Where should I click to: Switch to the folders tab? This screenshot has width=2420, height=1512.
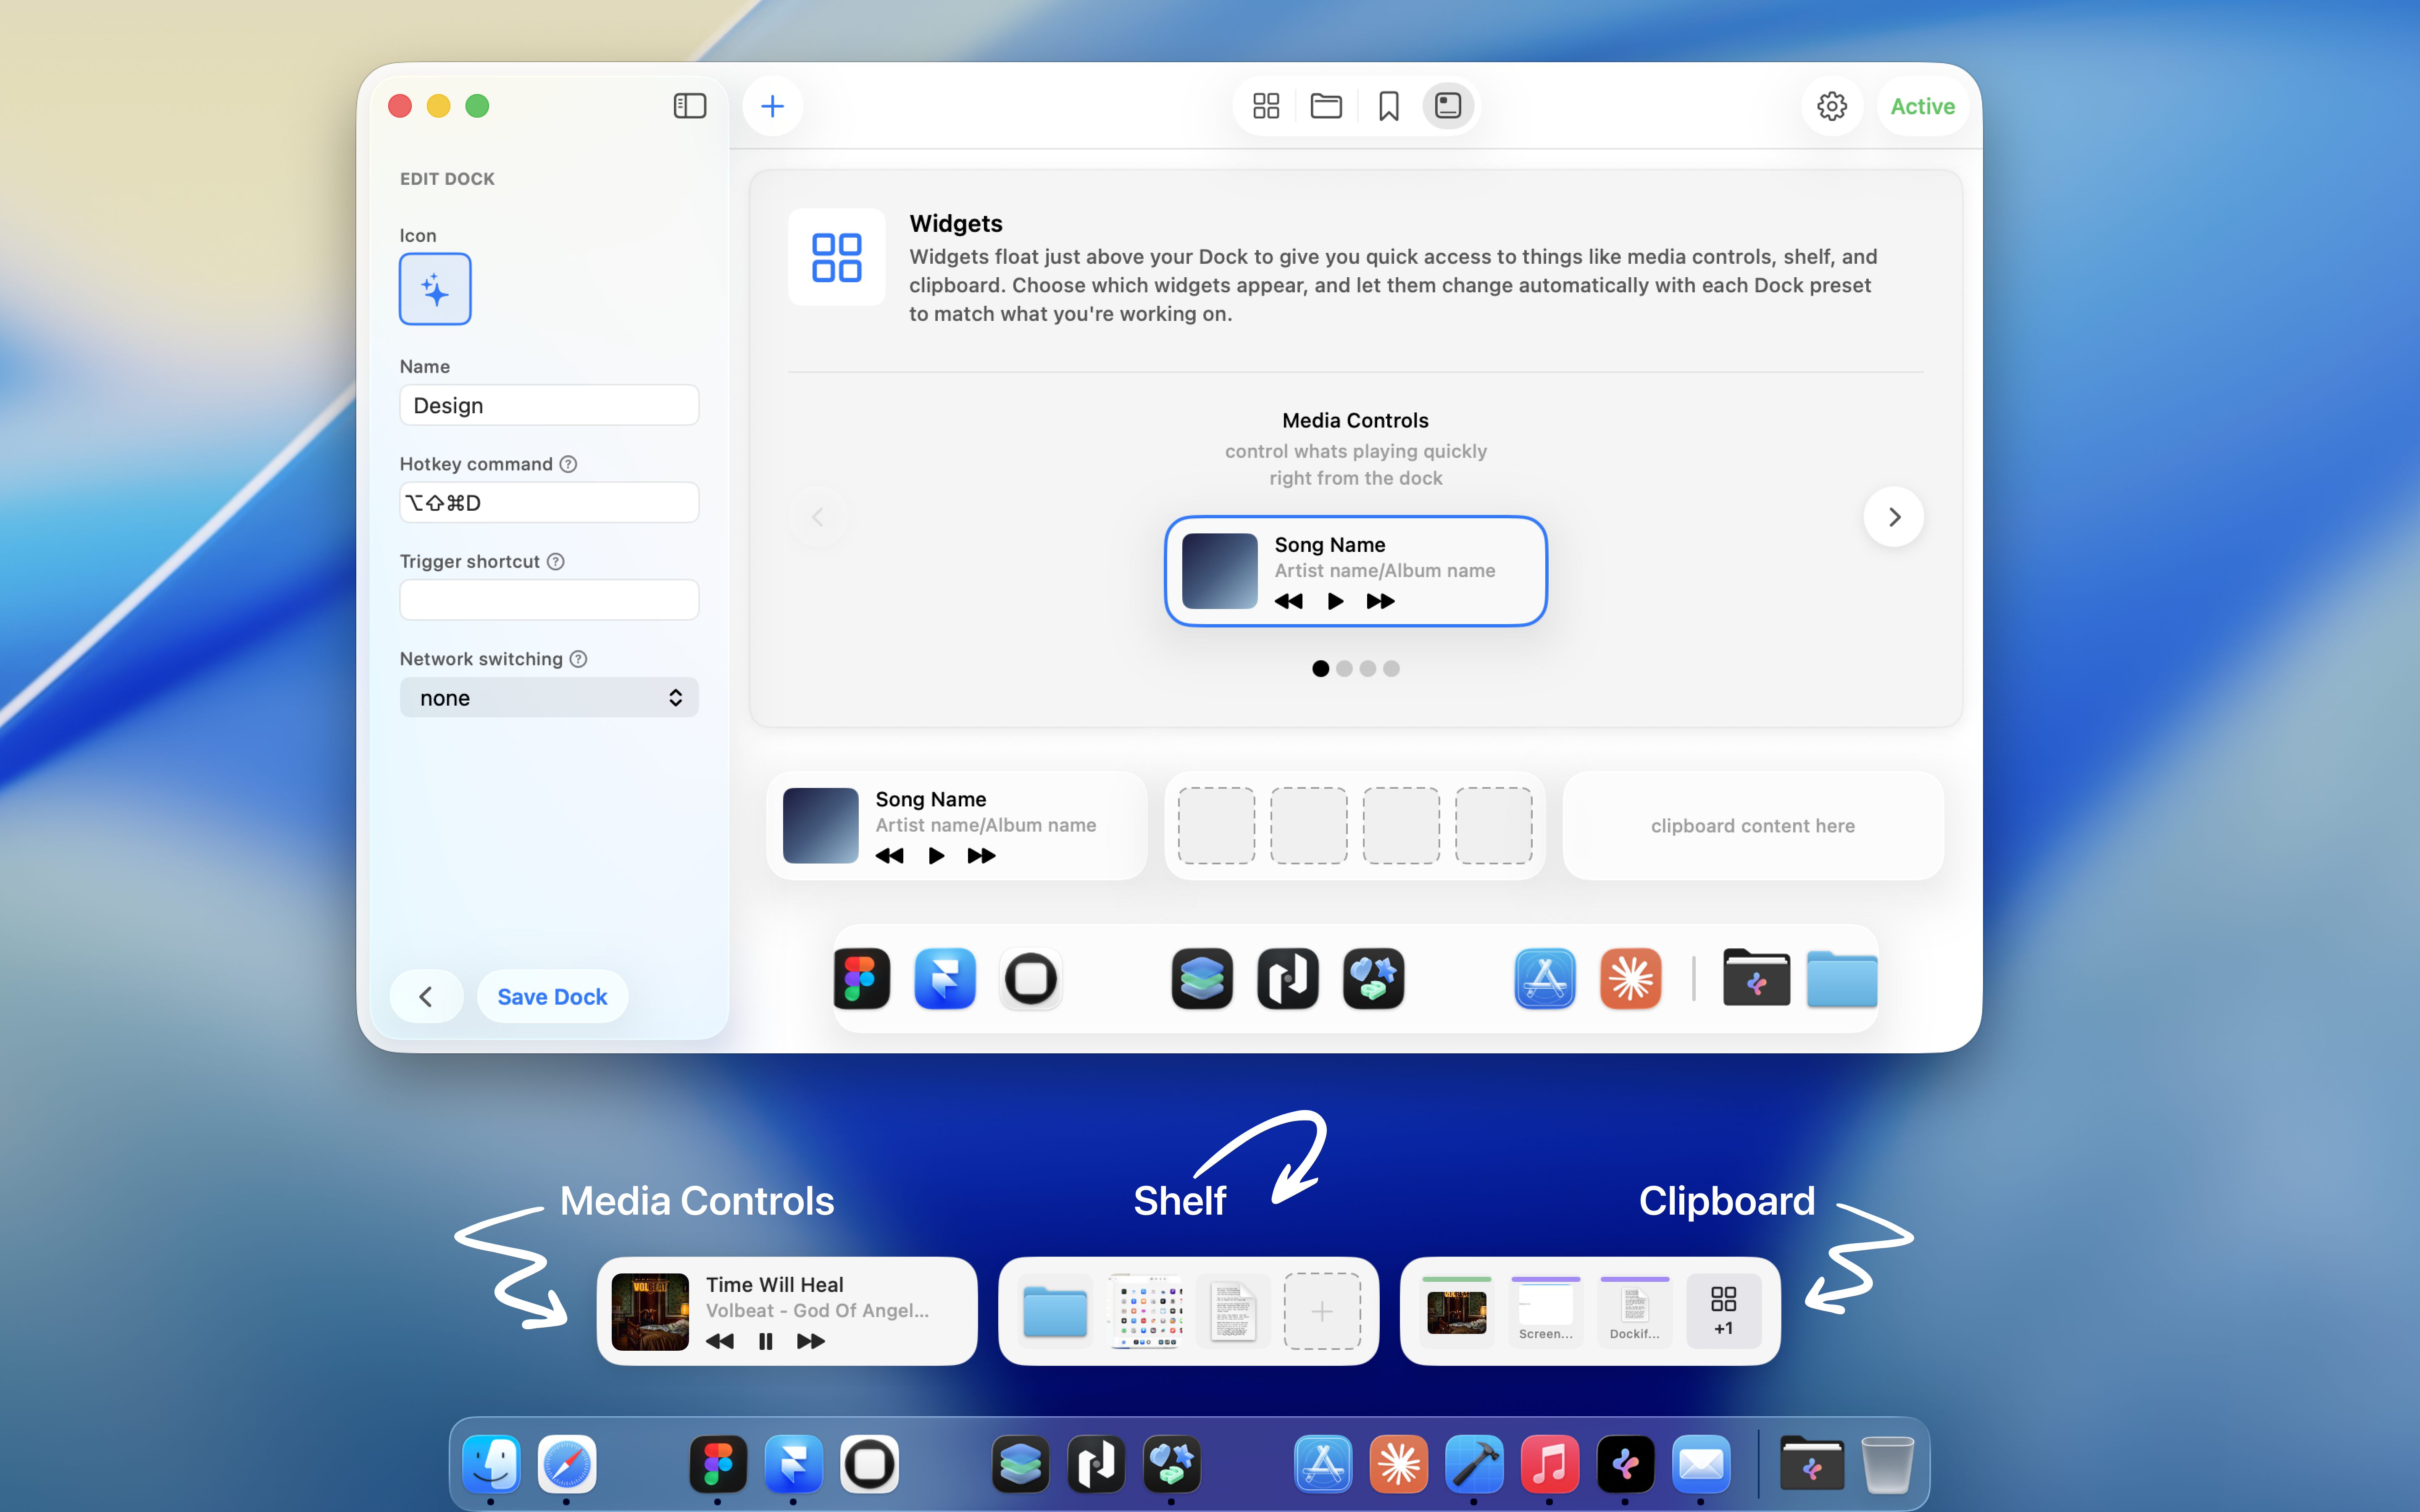[1326, 106]
